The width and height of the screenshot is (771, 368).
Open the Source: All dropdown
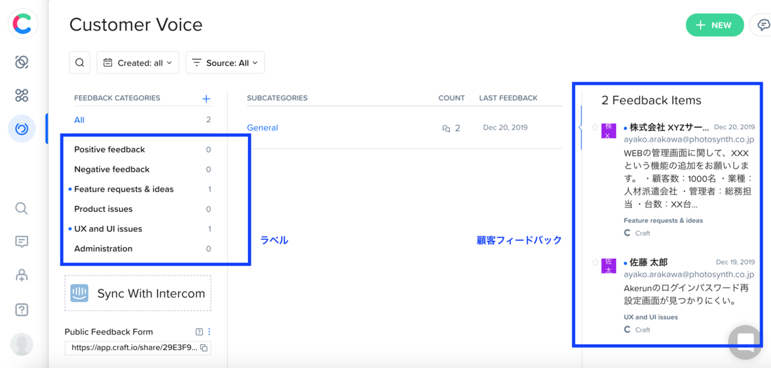pos(225,63)
